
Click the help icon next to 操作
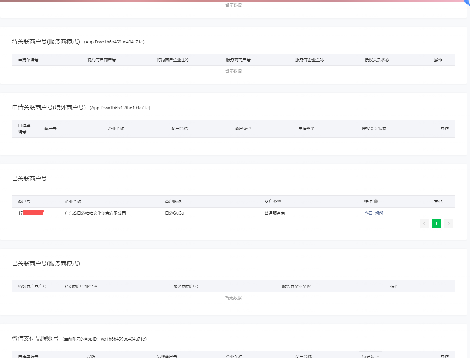(x=376, y=201)
